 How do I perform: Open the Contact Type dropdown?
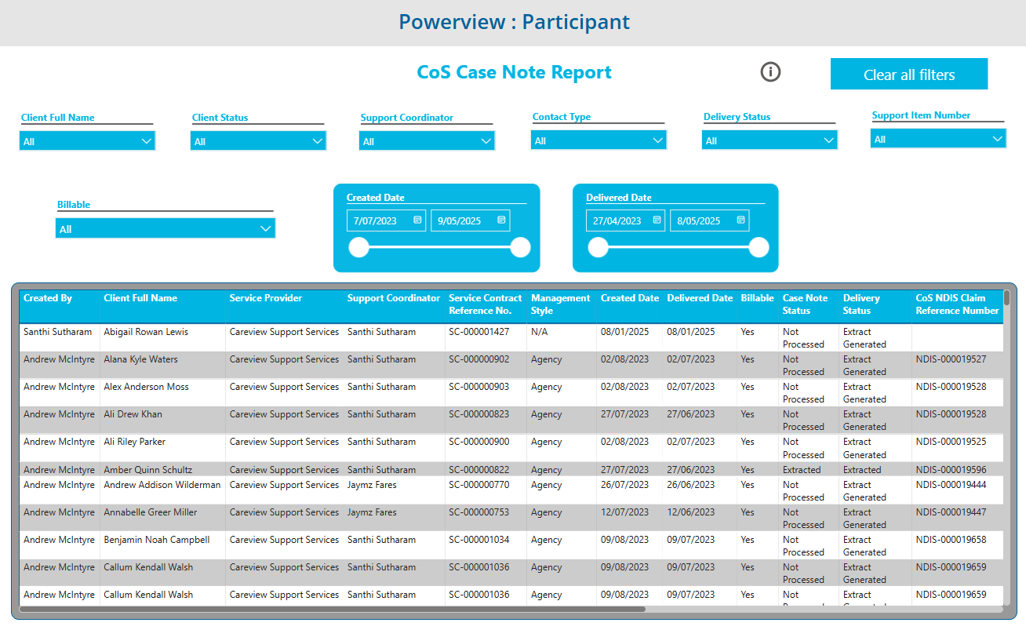pyautogui.click(x=598, y=140)
